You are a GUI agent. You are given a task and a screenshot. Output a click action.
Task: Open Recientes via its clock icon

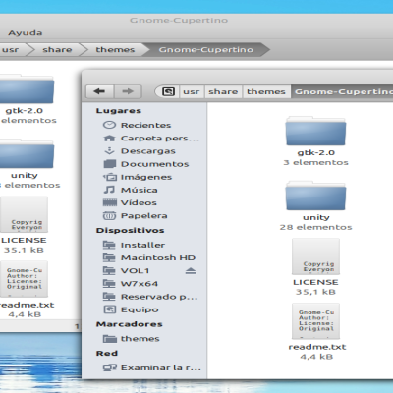[x=109, y=125]
